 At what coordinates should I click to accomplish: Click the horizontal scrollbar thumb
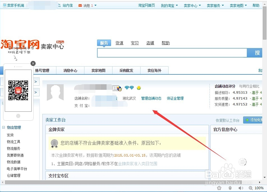(123, 182)
